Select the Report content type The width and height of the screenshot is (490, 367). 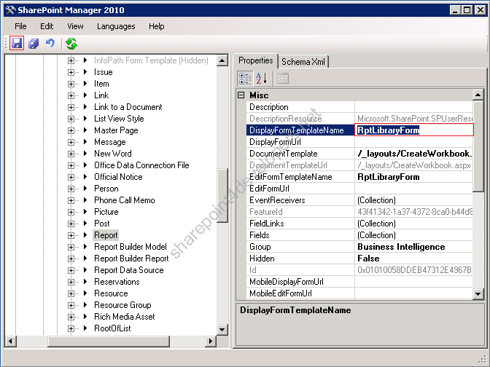pyautogui.click(x=106, y=235)
